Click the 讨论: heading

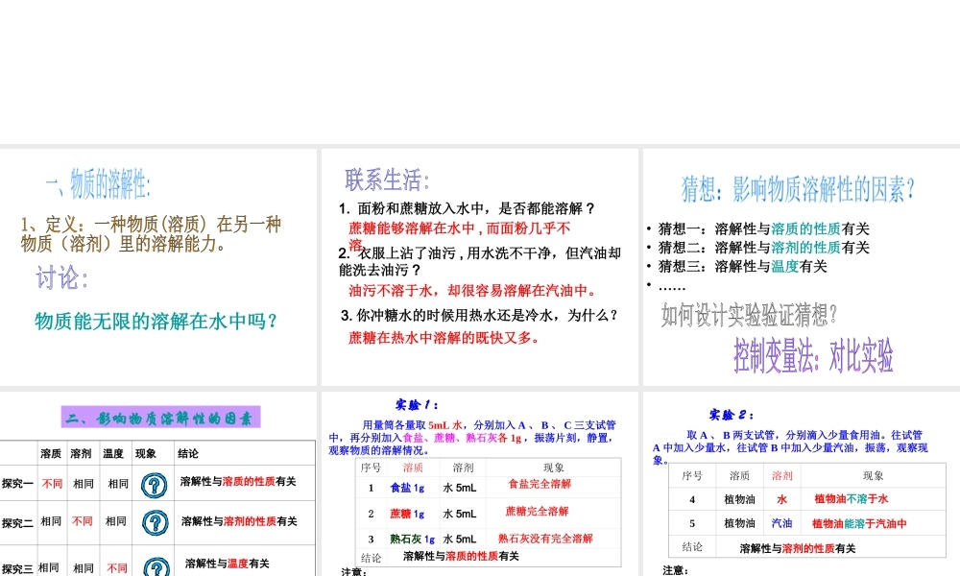tap(61, 277)
